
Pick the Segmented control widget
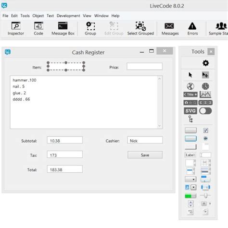tap(205, 103)
